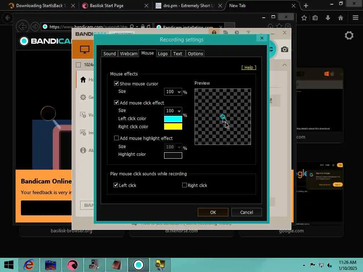
Task: Switch to Downloading StartIsBack tab
Action: (42, 6)
